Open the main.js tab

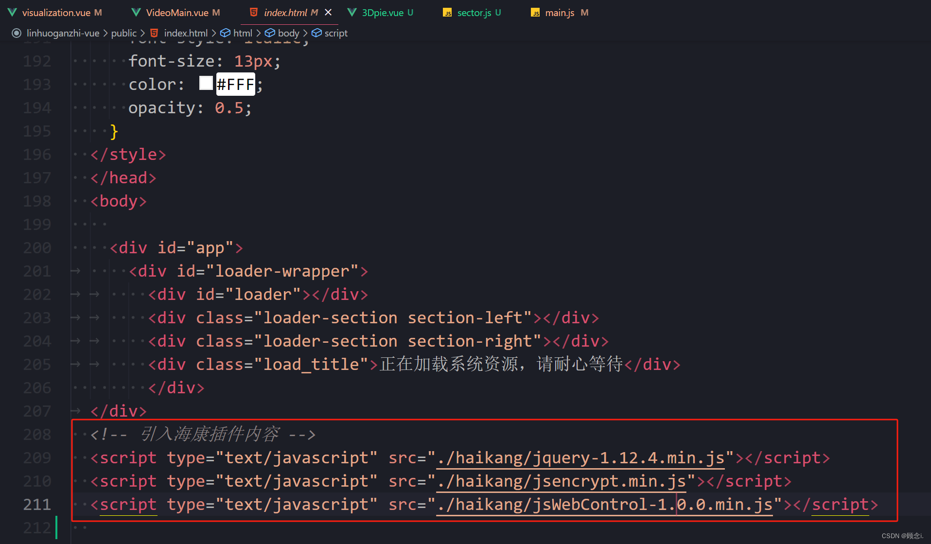[560, 13]
